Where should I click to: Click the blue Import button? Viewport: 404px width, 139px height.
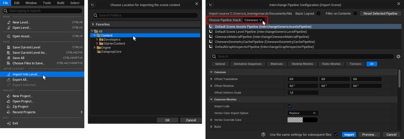click(x=349, y=135)
